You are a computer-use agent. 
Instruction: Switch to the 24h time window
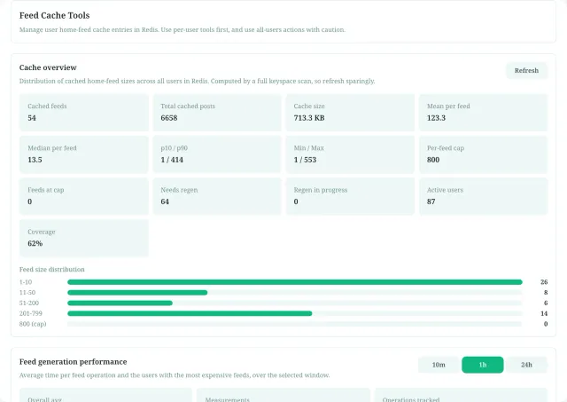click(x=526, y=365)
